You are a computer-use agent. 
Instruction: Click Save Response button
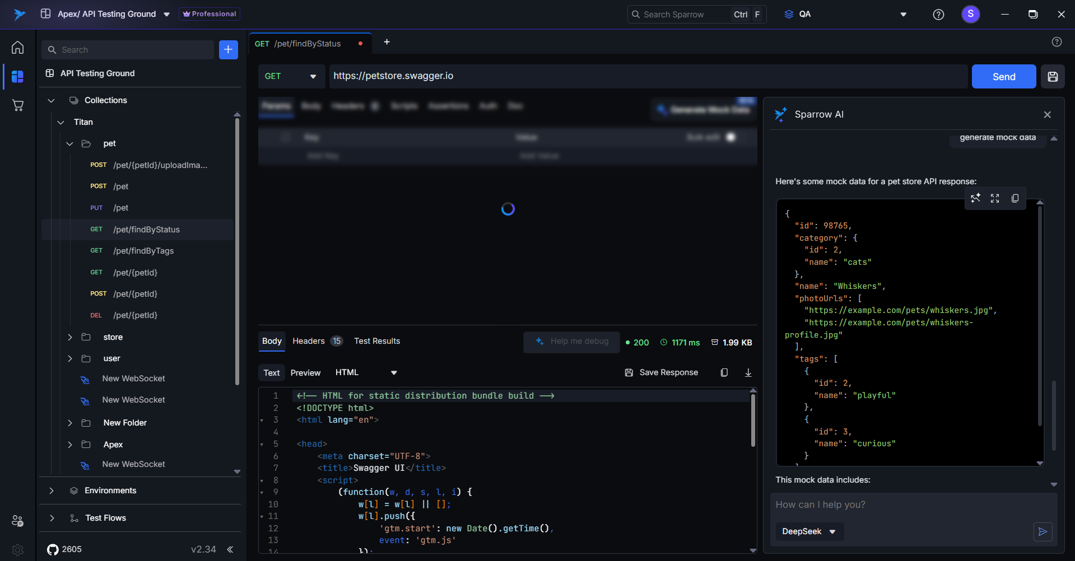(662, 373)
